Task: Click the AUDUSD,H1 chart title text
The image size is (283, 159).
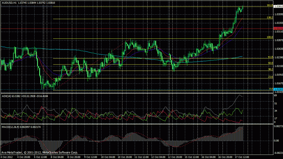Action: (x=10, y=2)
